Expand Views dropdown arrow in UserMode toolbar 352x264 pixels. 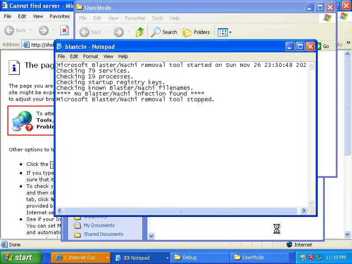tap(230, 32)
